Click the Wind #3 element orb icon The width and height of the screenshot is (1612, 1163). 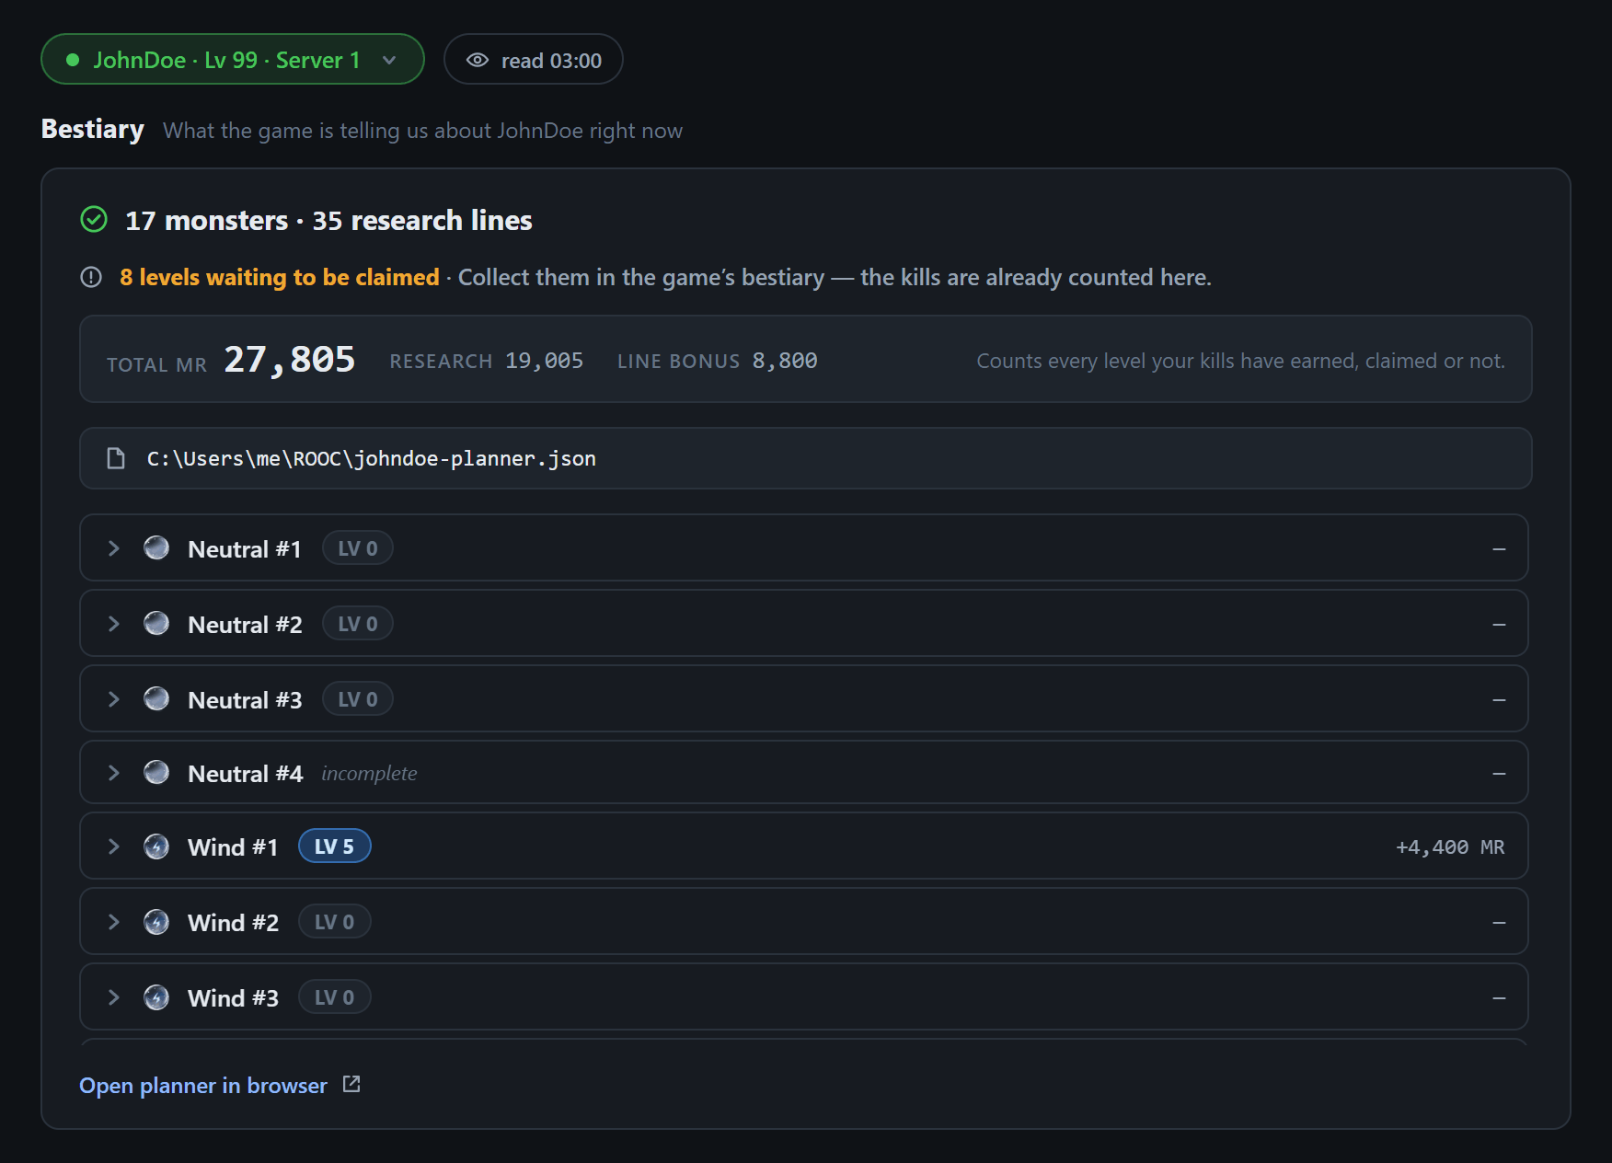(x=156, y=997)
